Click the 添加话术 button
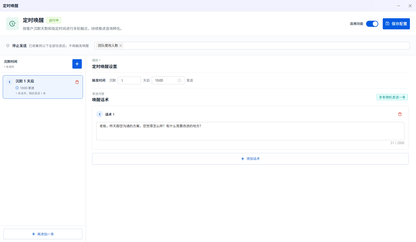Viewport: 416px width, 242px height. (250, 159)
